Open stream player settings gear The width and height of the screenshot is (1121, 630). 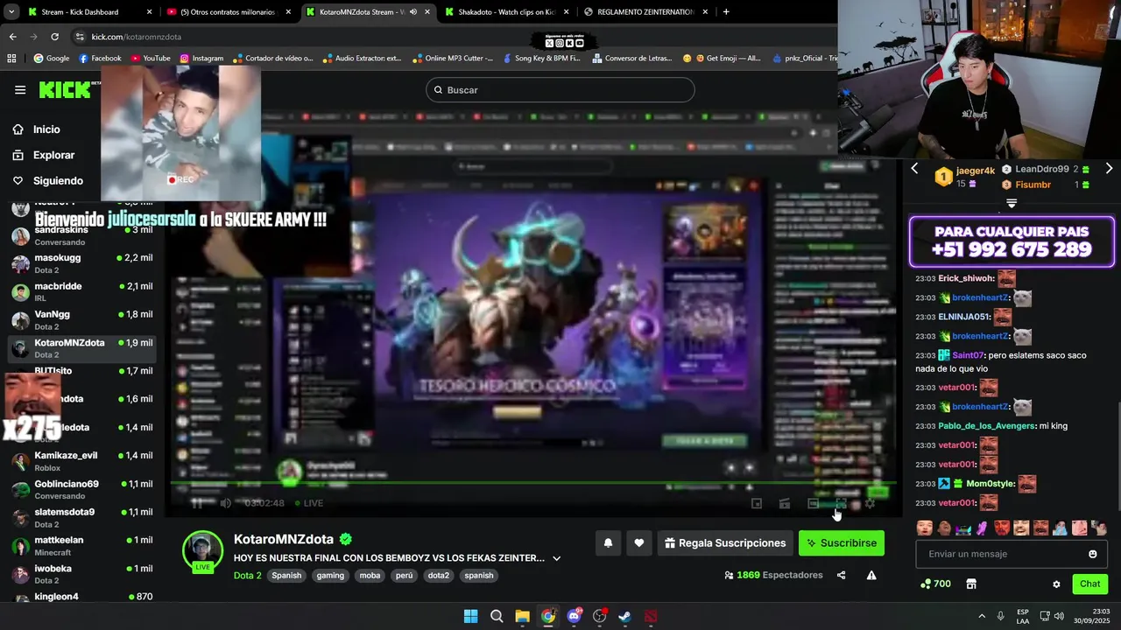click(x=870, y=503)
